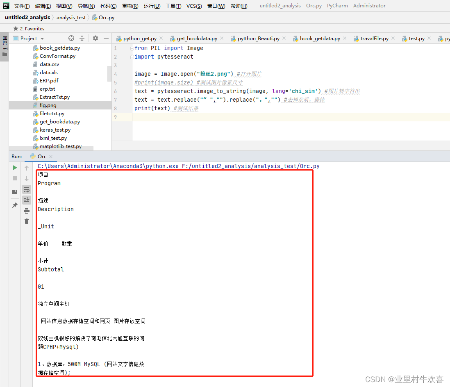This screenshot has width=450, height=387.
Task: Open 编辑(E) menu
Action: pos(43,6)
